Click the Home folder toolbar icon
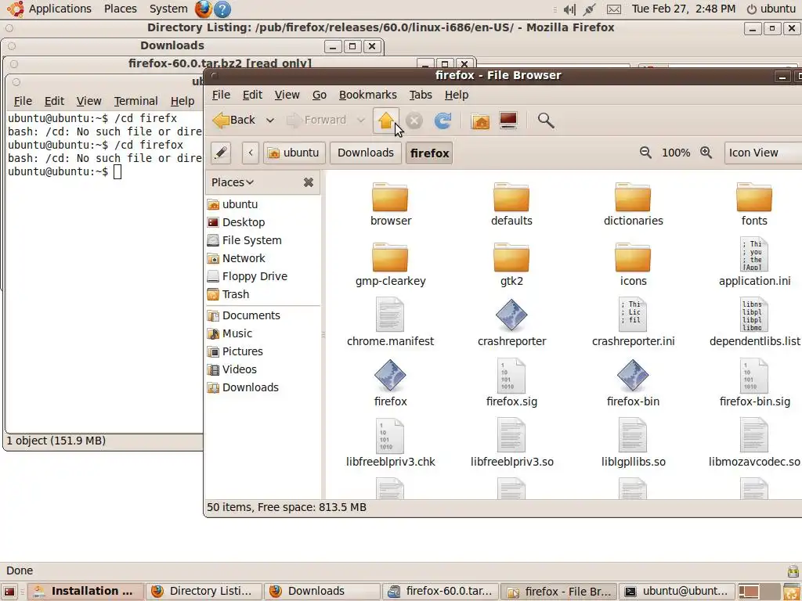Viewport: 802px width, 601px height. click(480, 121)
